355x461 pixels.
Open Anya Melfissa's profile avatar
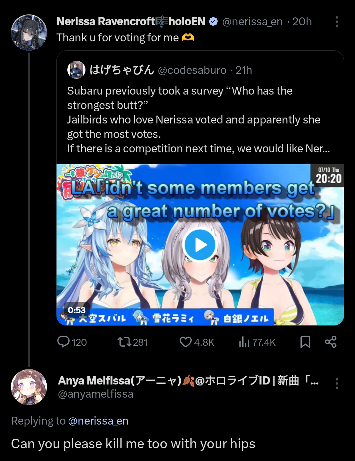click(x=29, y=387)
